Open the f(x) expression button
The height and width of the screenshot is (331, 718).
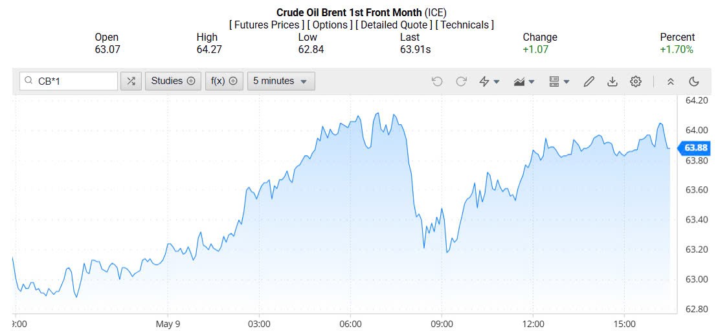tap(224, 81)
